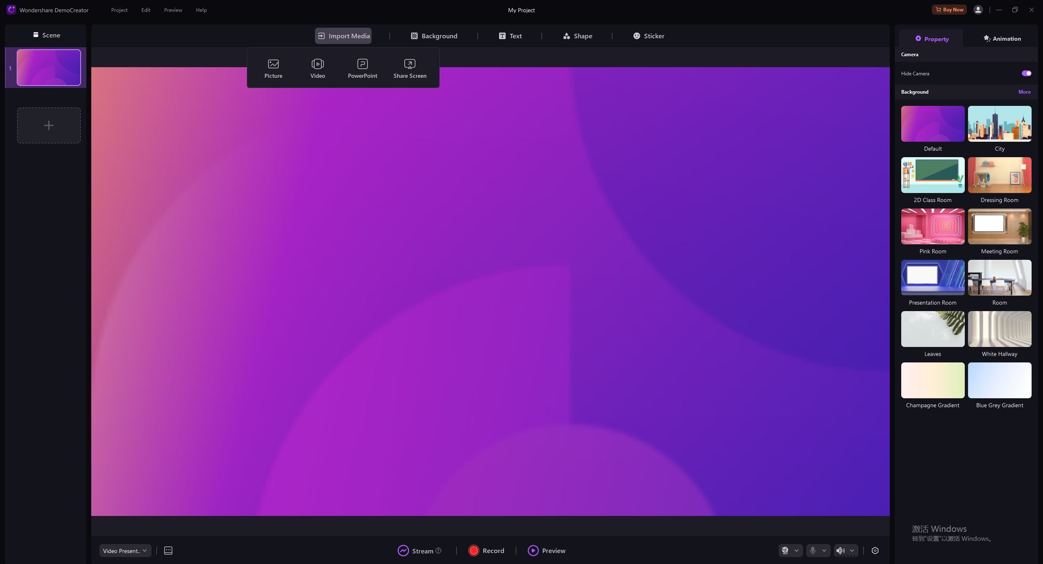Viewport: 1043px width, 564px height.
Task: Click the Stream help question mark
Action: pyautogui.click(x=438, y=551)
